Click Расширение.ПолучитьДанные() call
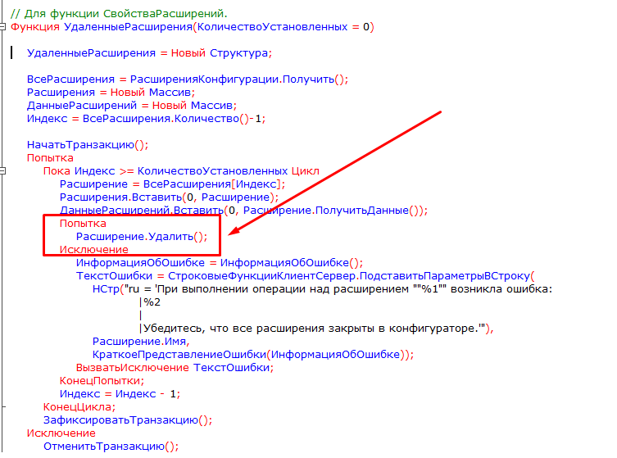This screenshot has width=617, height=458. coord(333,211)
